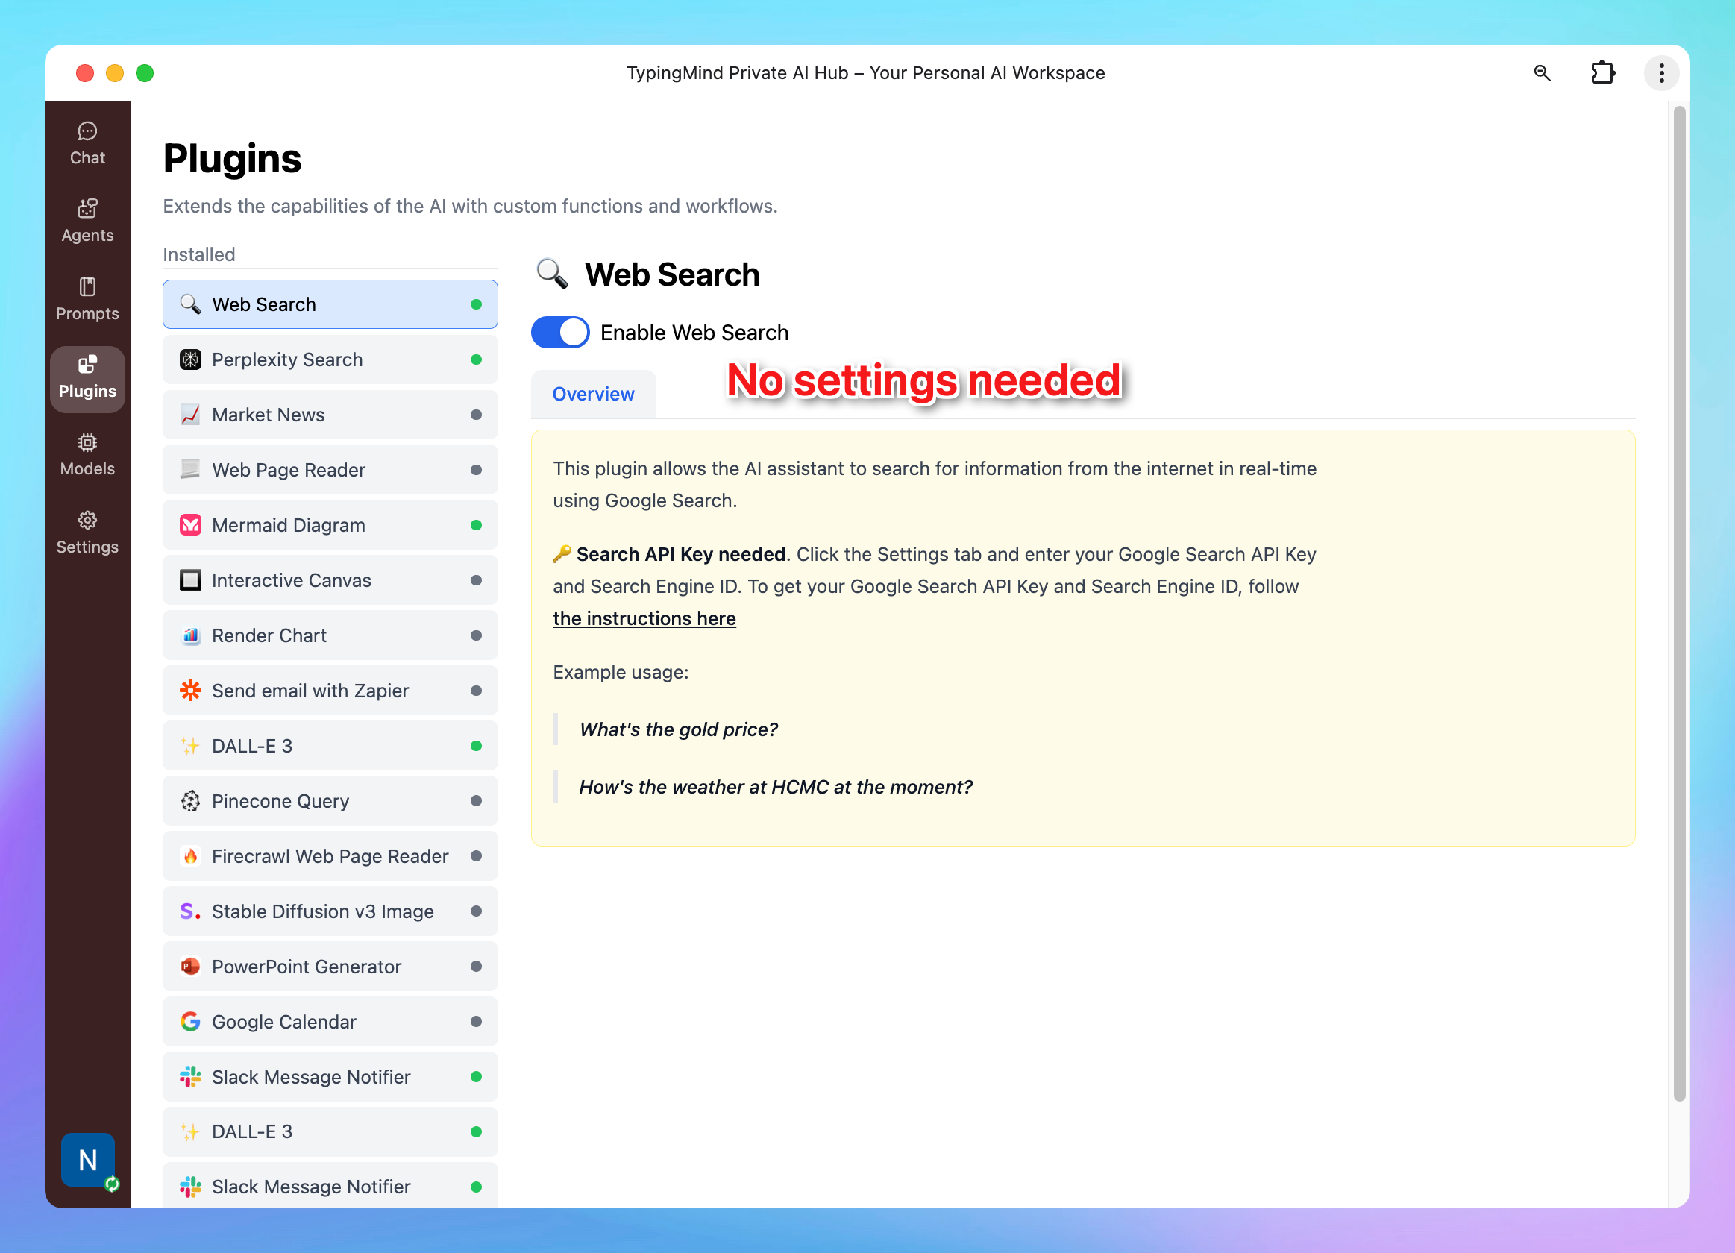Open the three-dot browser menu

tap(1661, 72)
